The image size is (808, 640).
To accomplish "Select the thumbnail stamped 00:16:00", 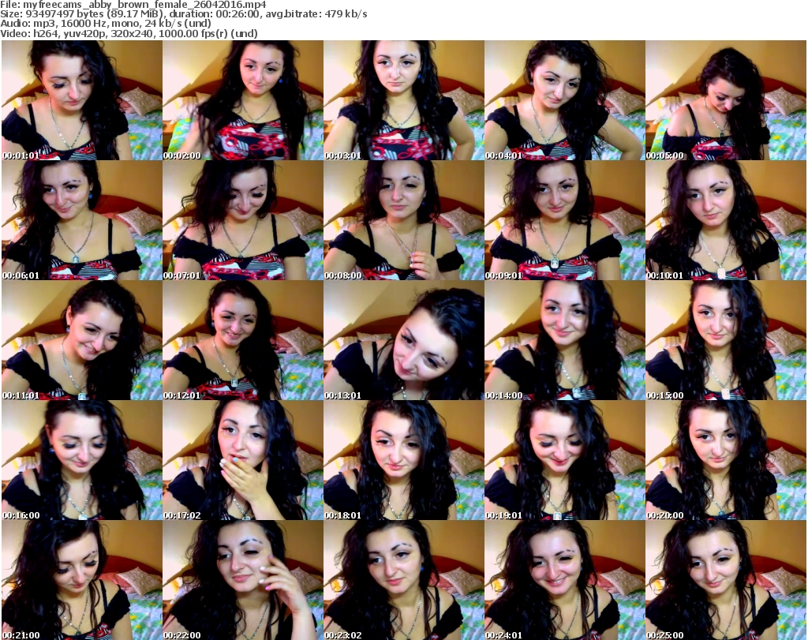I will tap(82, 460).
